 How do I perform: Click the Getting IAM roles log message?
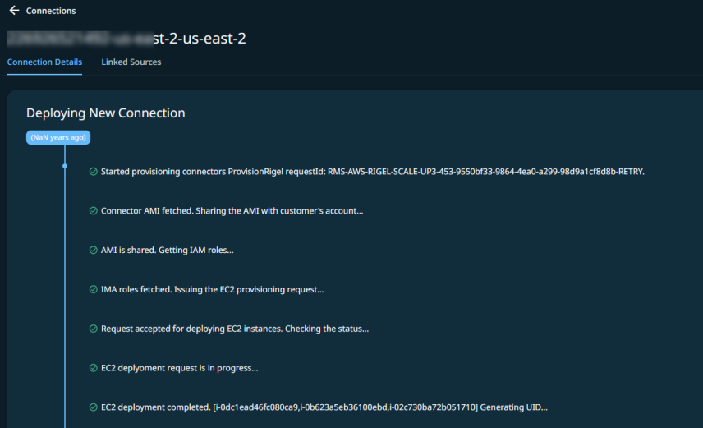[168, 250]
